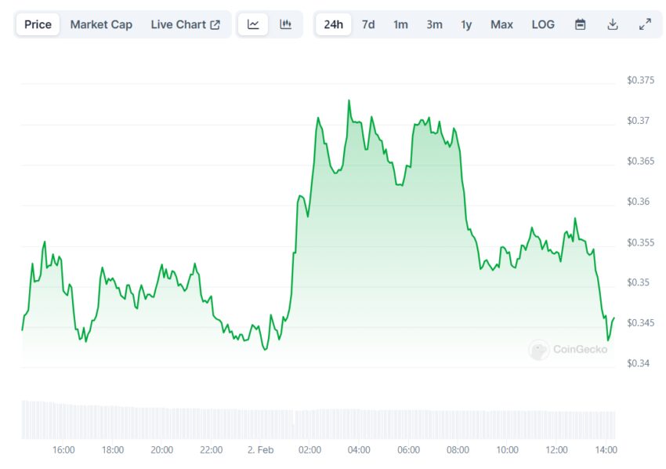666x469 pixels.
Task: Click the 2. Feb date label
Action: coord(260,450)
